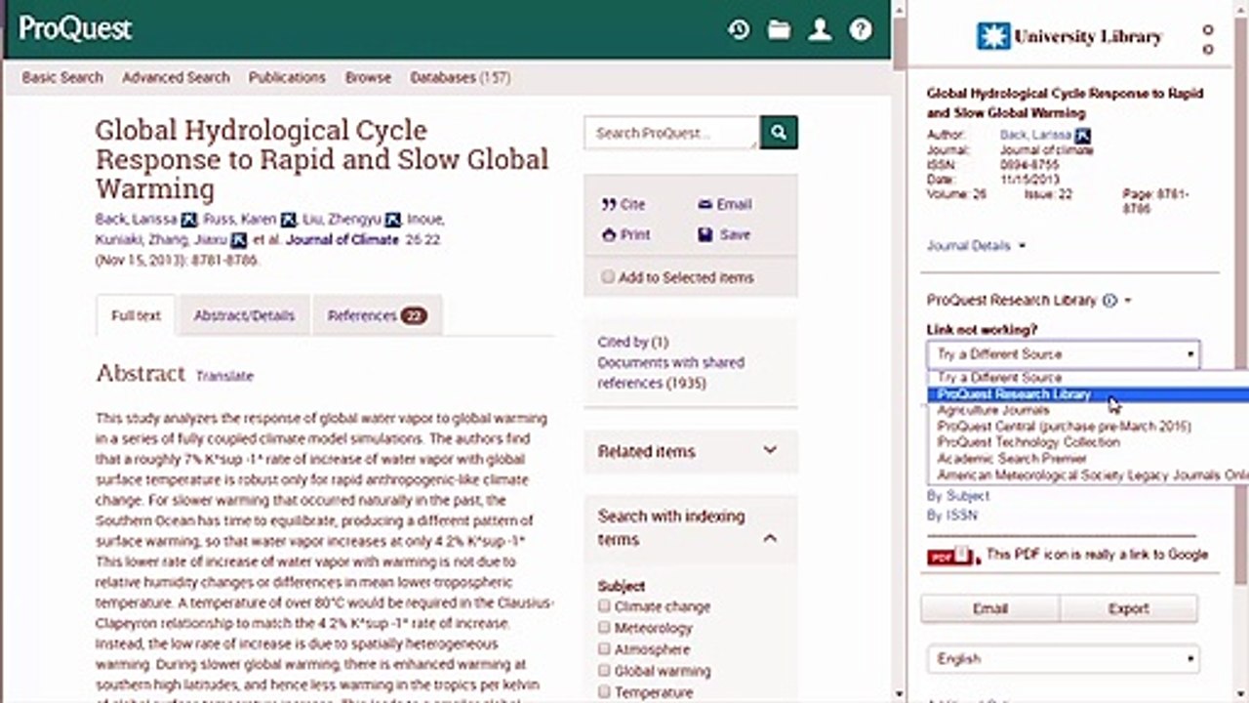1249x703 pixels.
Task: Click the Print printer icon
Action: point(609,234)
